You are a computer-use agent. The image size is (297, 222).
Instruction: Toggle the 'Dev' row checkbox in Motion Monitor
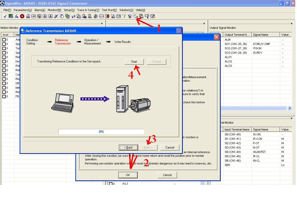pos(4,61)
